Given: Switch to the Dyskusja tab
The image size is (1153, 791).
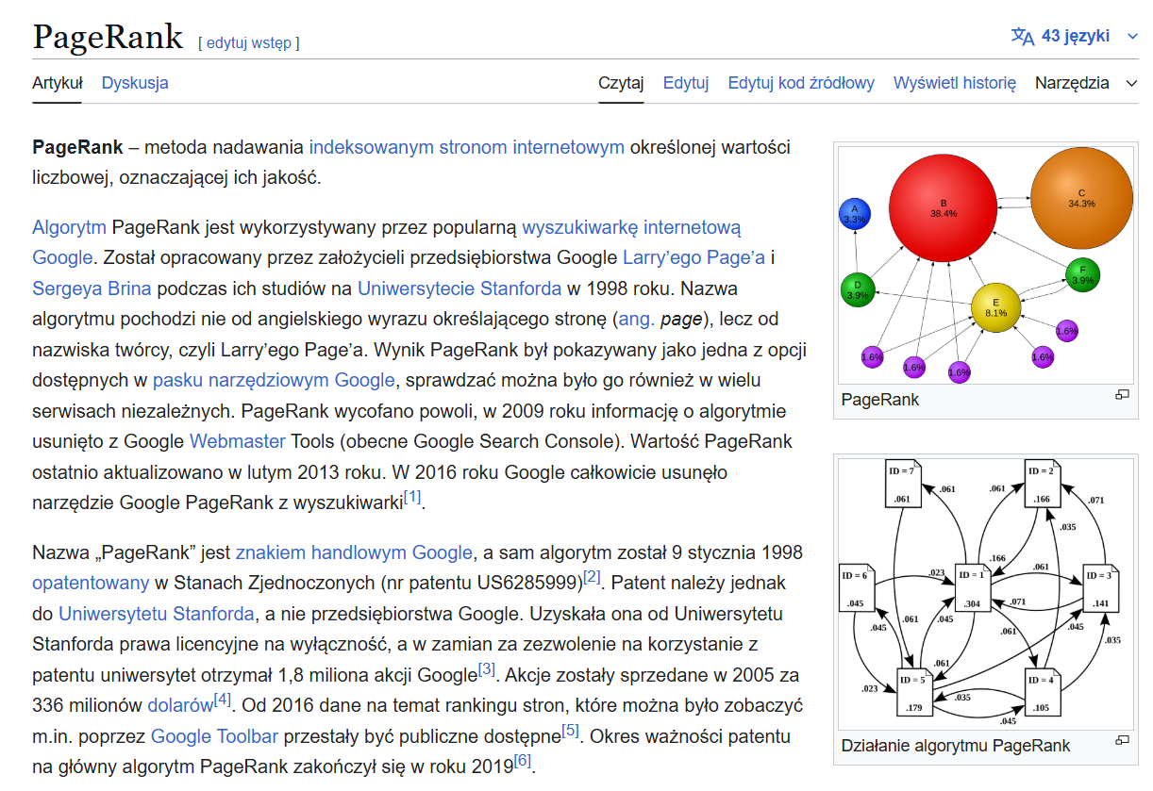Looking at the screenshot, I should [x=135, y=83].
